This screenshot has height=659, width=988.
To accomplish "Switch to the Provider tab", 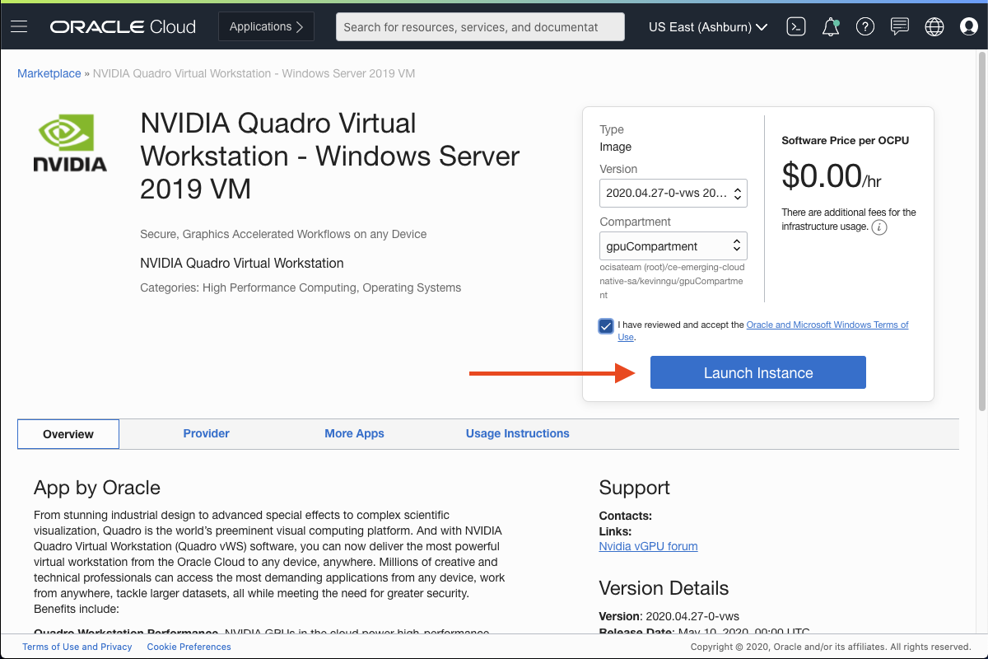I will (x=206, y=433).
